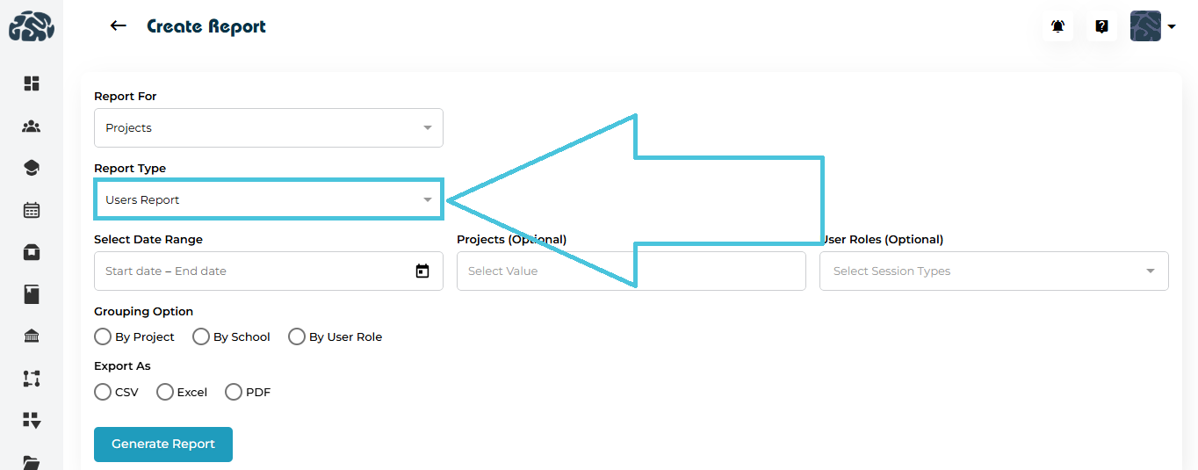Open the dashboard icon in sidebar
This screenshot has width=1198, height=470.
[32, 83]
